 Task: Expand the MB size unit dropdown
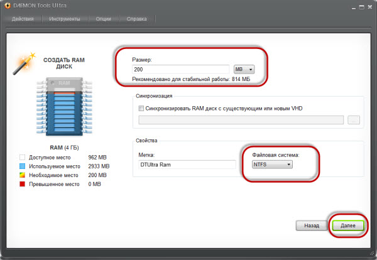coord(243,69)
